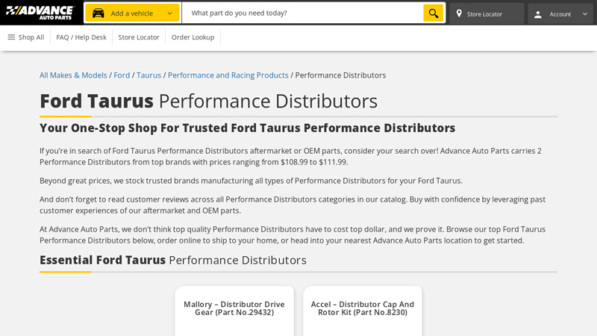Focus the part search input field
Viewport: 597px width, 336px height.
click(x=303, y=13)
